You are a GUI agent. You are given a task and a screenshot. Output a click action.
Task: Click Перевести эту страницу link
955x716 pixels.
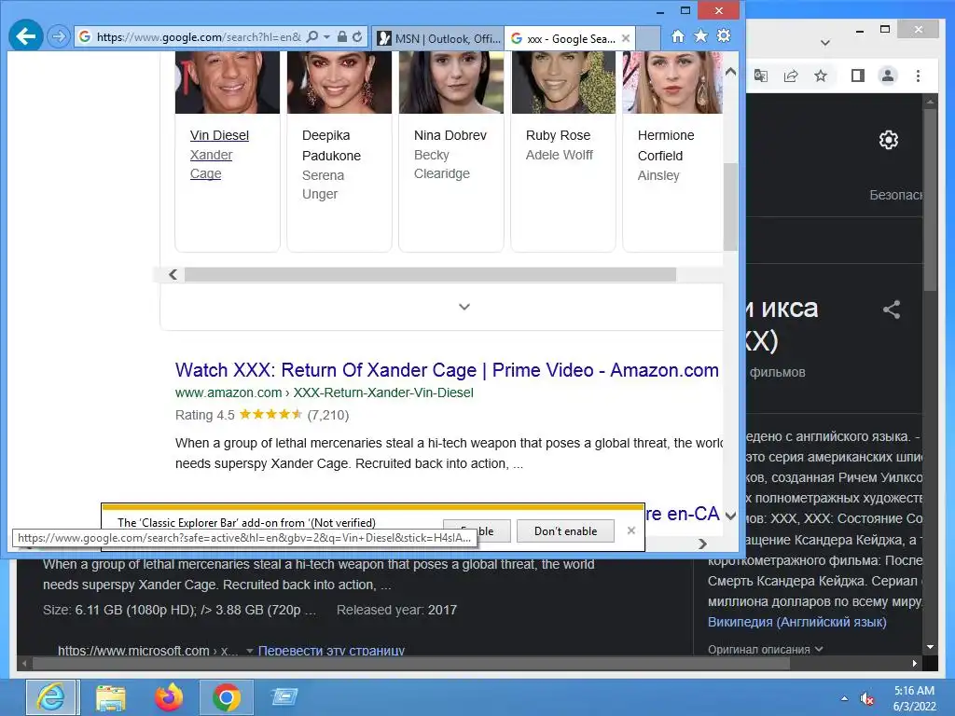(x=331, y=650)
